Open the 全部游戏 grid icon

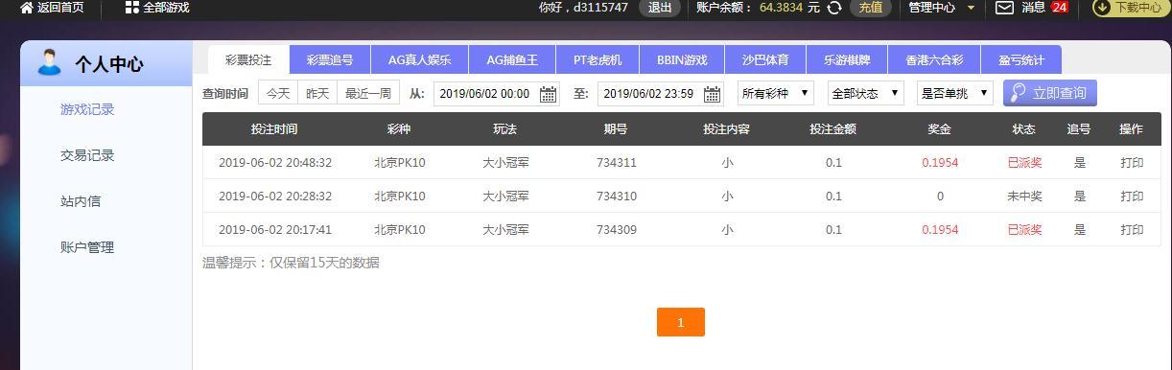coord(132,8)
